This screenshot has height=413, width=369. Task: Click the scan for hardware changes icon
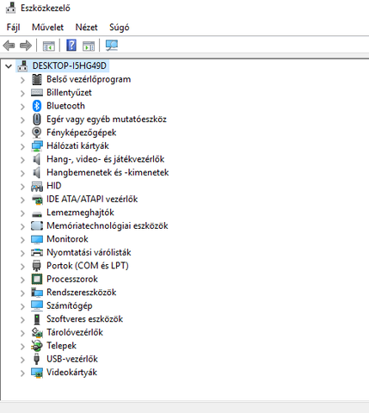112,46
